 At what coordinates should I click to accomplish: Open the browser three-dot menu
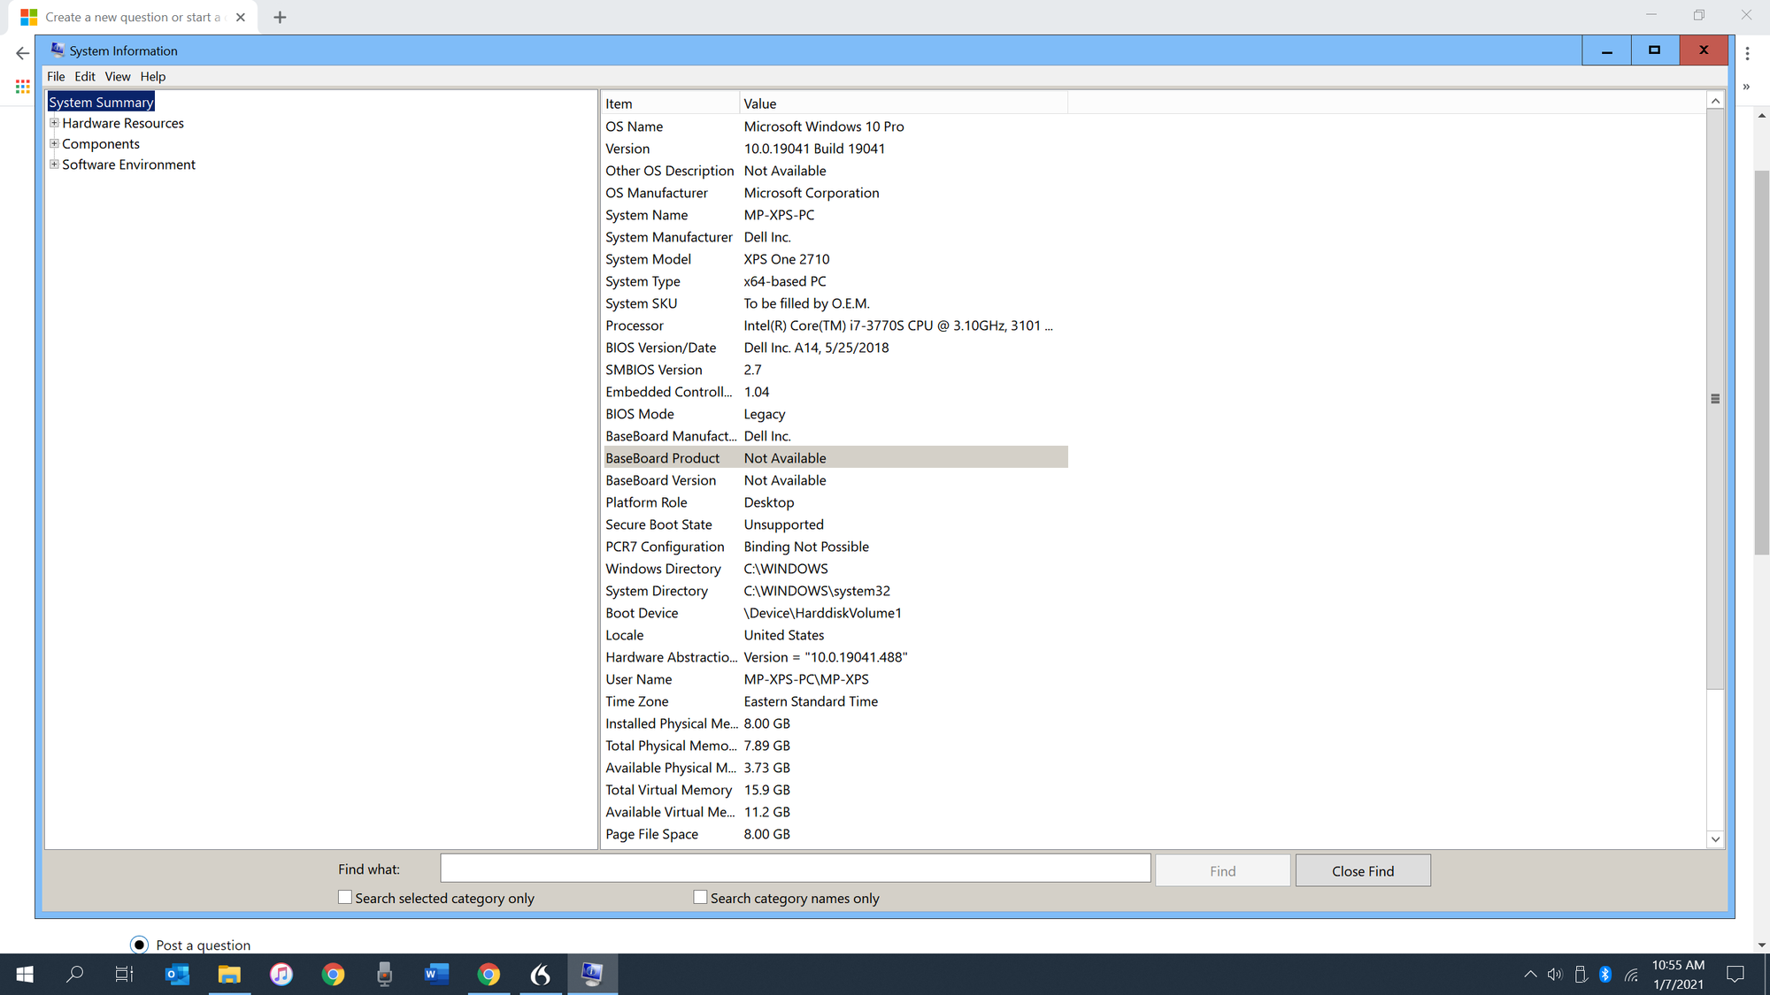tap(1748, 53)
